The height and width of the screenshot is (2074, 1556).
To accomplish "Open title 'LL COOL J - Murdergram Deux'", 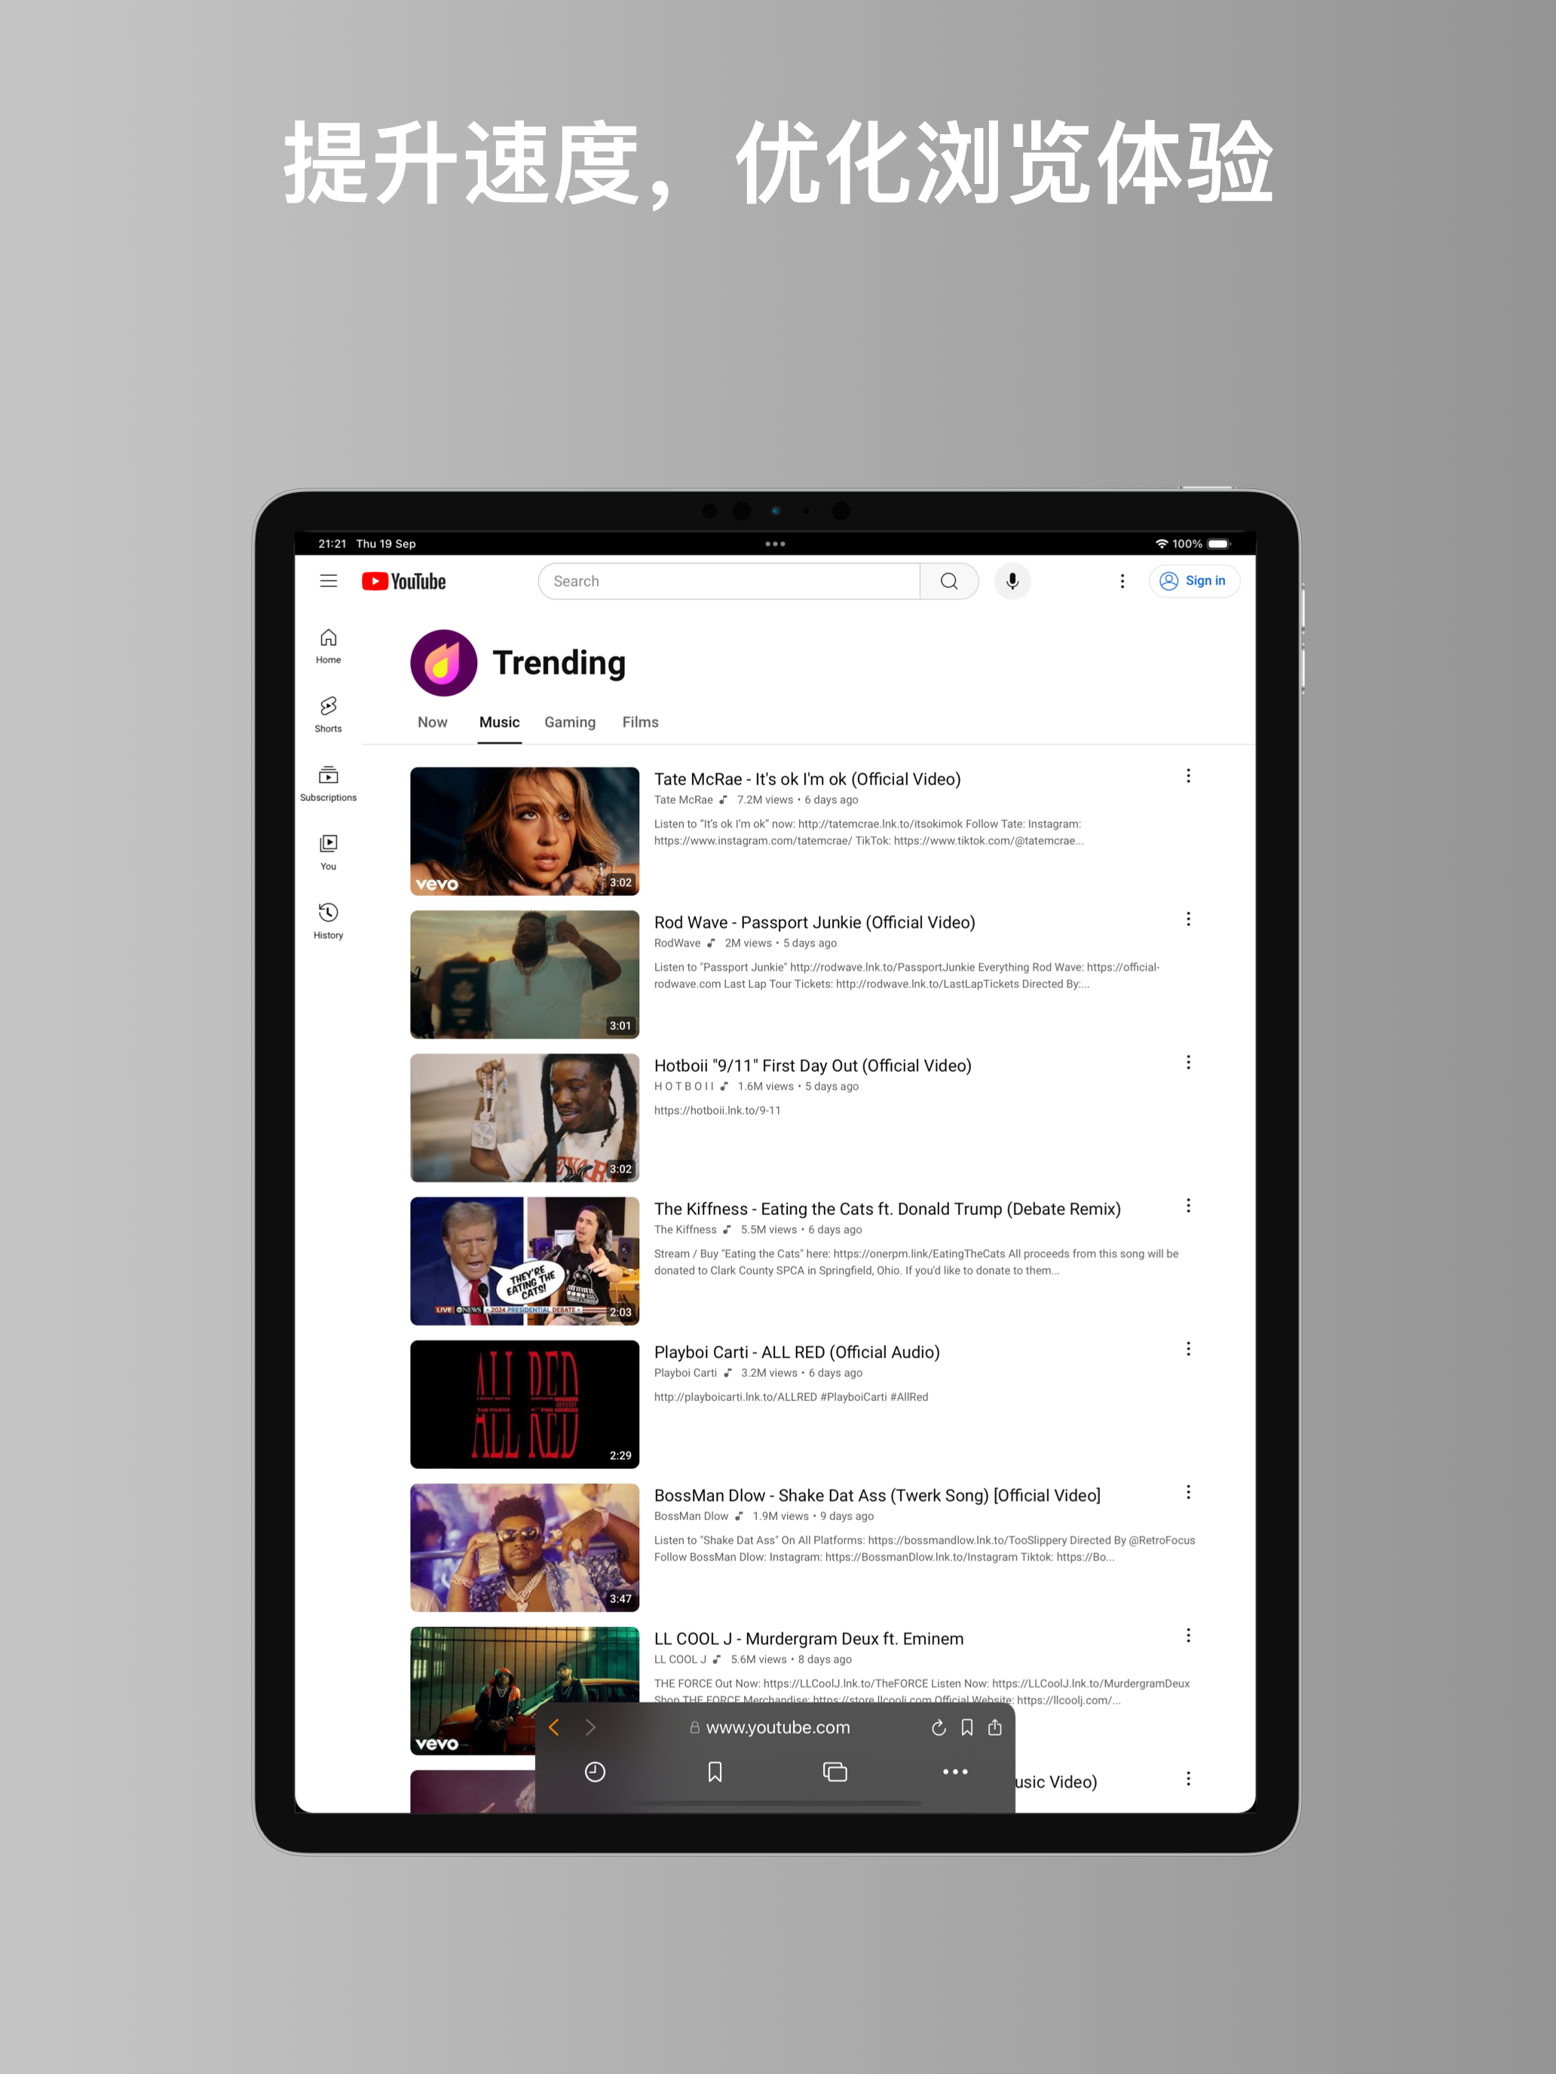I will (810, 1639).
